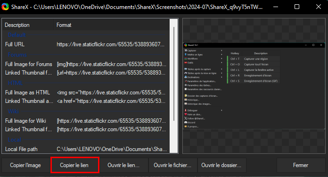This screenshot has height=177, width=328.
Task: Select the Linked Thumbnail a href row
Action: pyautogui.click(x=86, y=101)
